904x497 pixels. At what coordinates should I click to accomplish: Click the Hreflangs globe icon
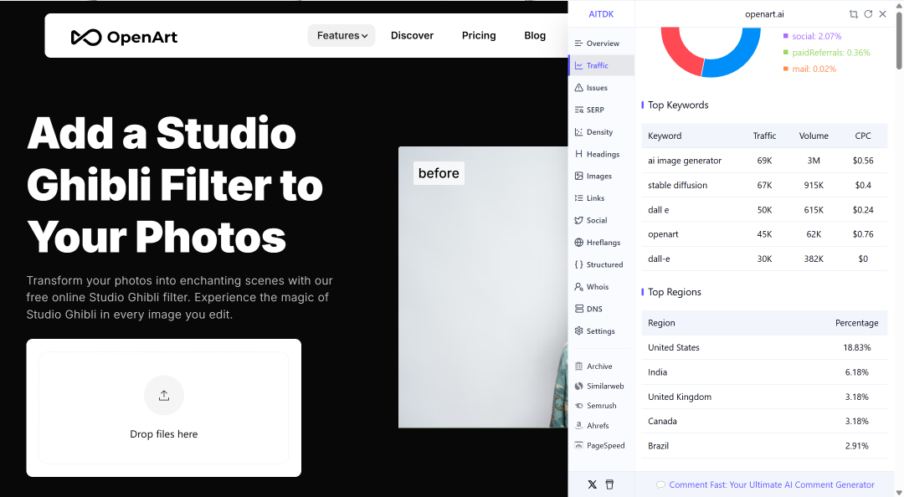(579, 242)
